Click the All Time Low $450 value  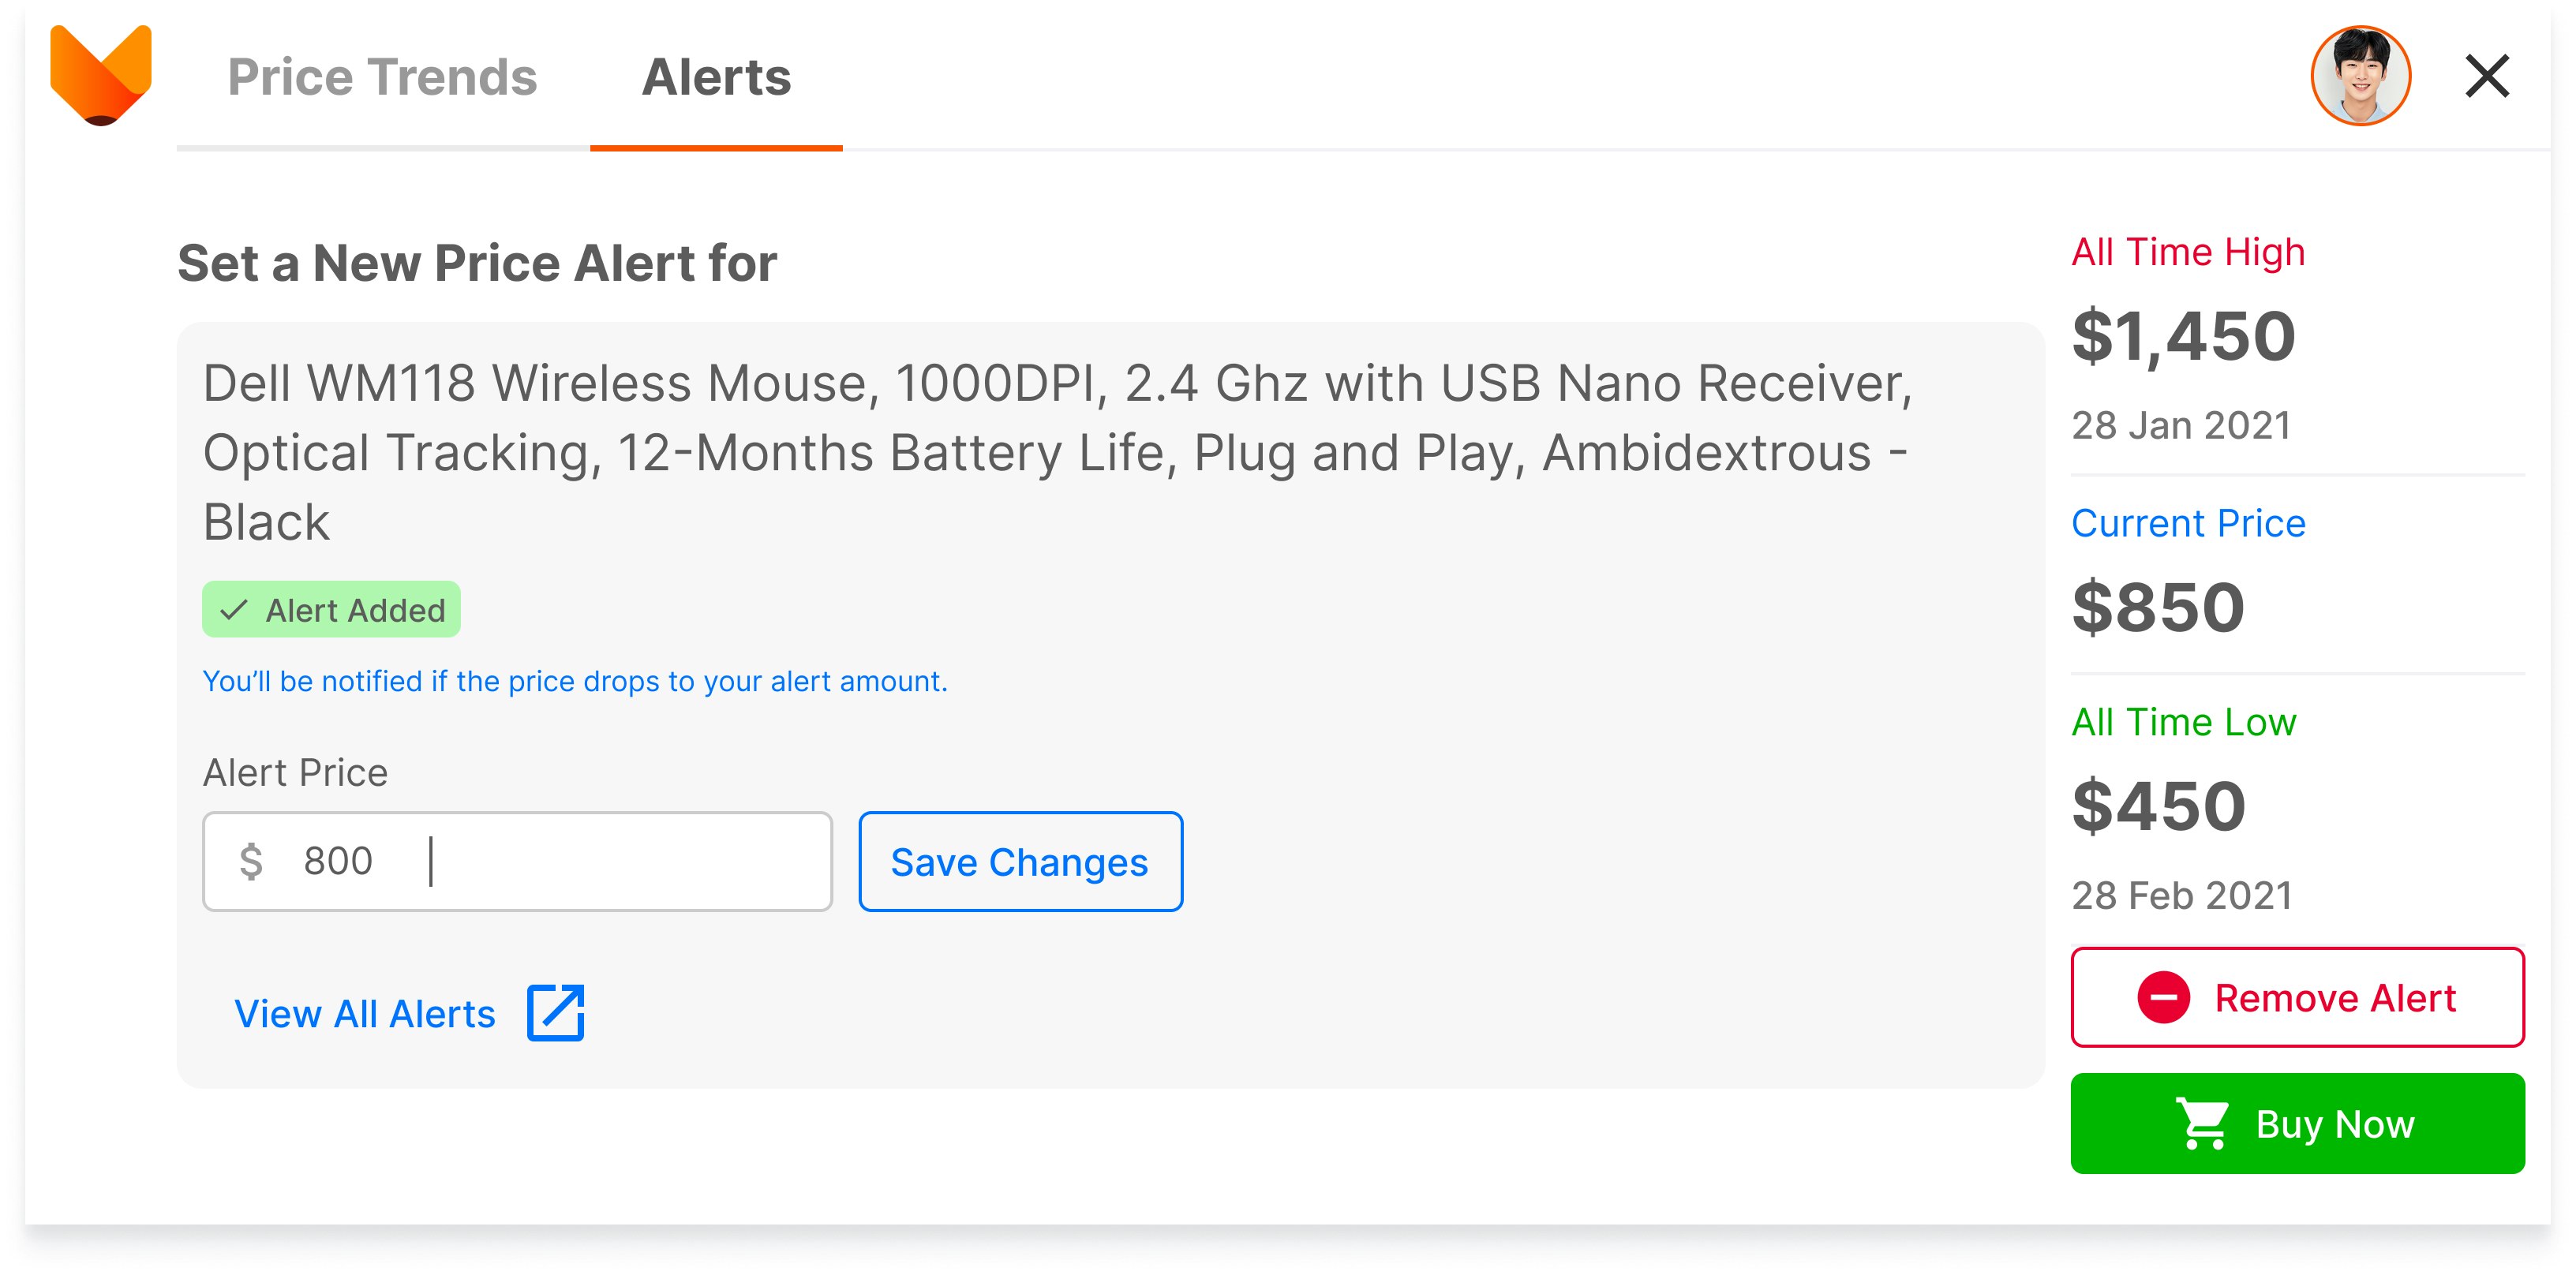[2158, 806]
